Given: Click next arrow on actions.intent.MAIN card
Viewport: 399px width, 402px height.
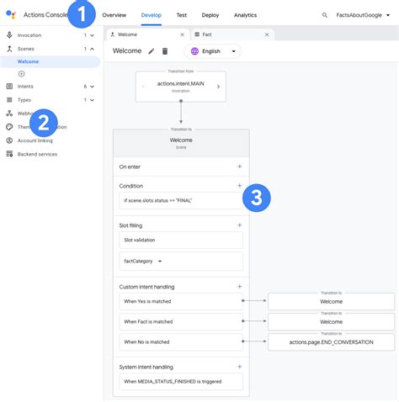Looking at the screenshot, I should (x=218, y=87).
